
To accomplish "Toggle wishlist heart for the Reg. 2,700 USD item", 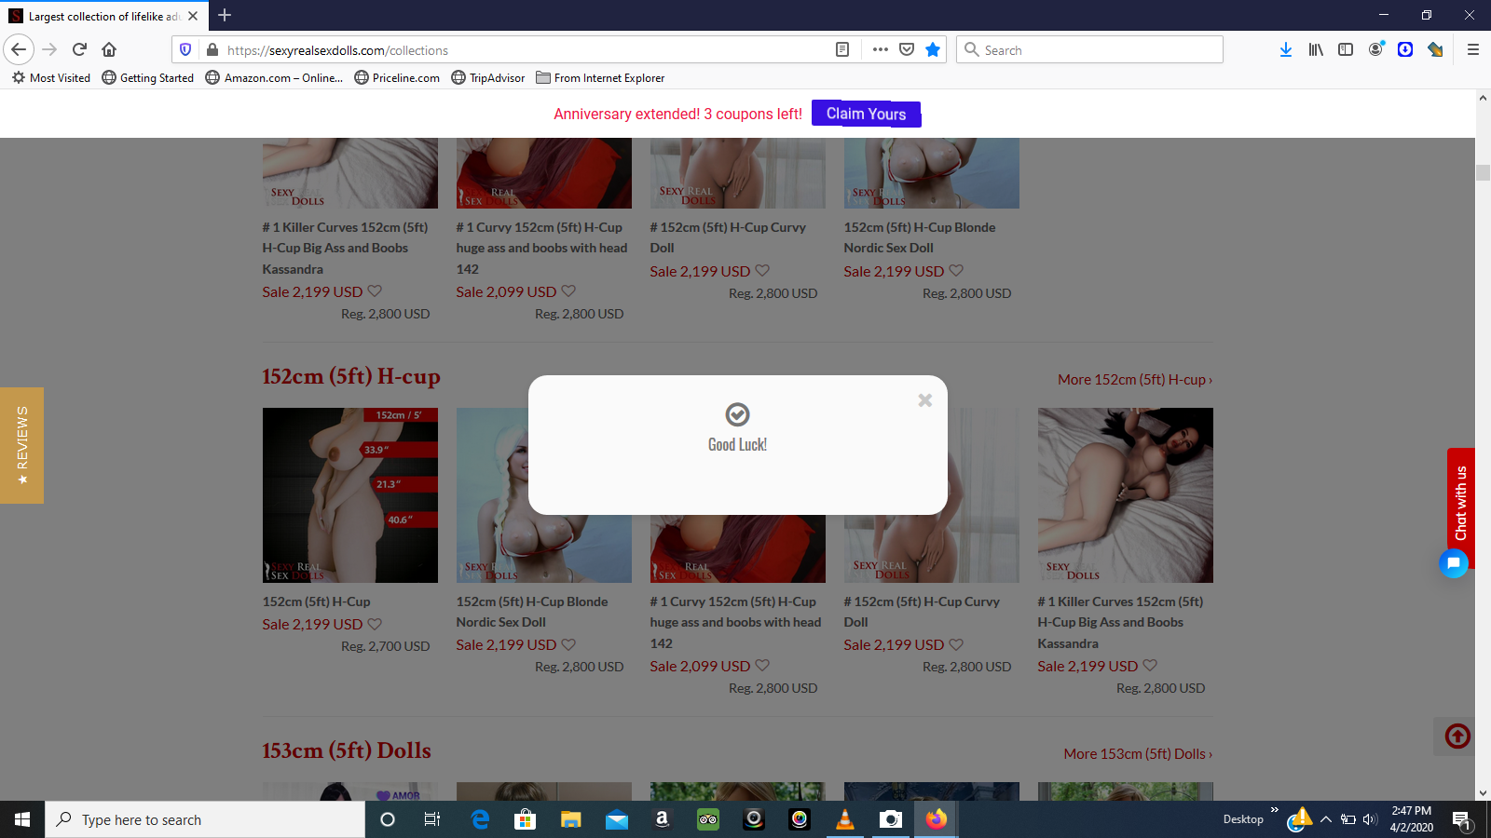I will (x=375, y=624).
